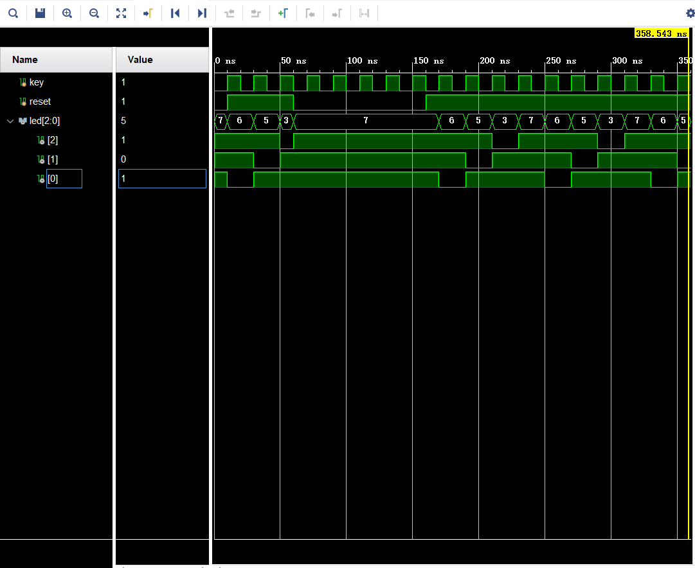Click the 300 ns mark on time ruler
The height and width of the screenshot is (568, 695).
coord(627,60)
